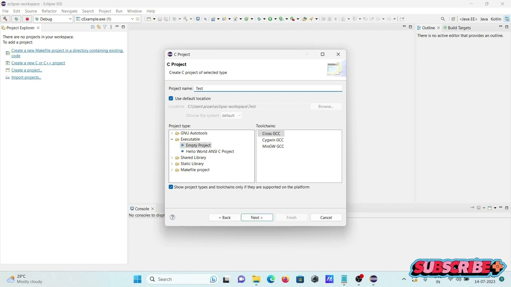Click Create a new Makefile project link
Image resolution: width=511 pixels, height=287 pixels.
click(67, 53)
